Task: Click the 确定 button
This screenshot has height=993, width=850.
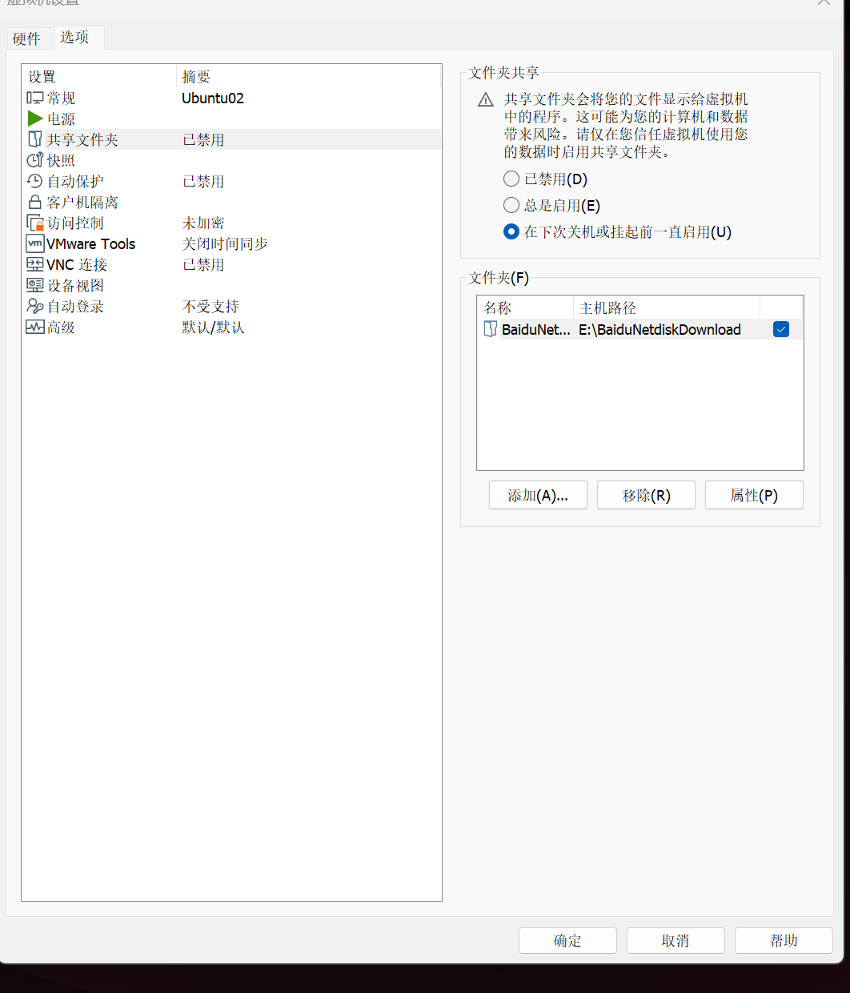Action: pyautogui.click(x=567, y=940)
